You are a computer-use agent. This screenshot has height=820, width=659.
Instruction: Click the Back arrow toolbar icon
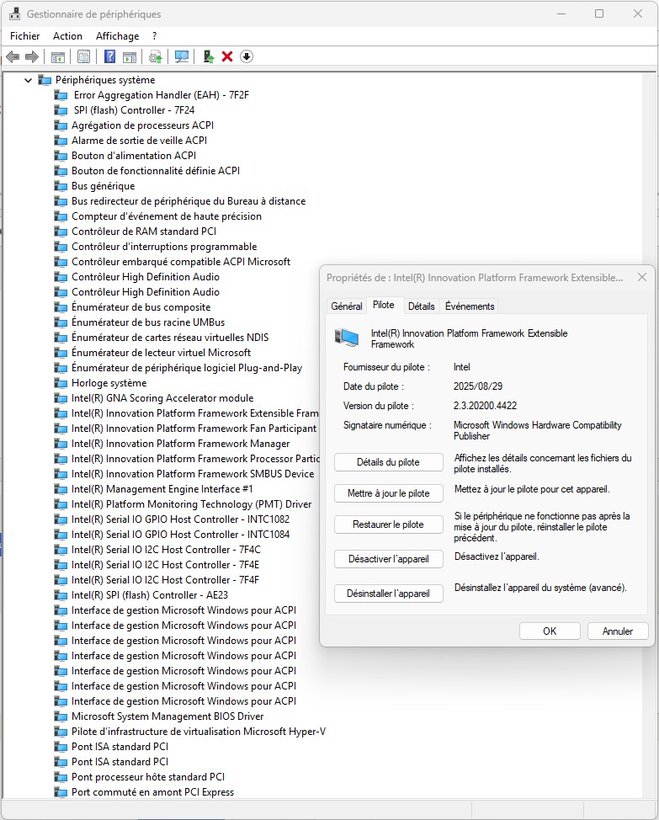[12, 56]
